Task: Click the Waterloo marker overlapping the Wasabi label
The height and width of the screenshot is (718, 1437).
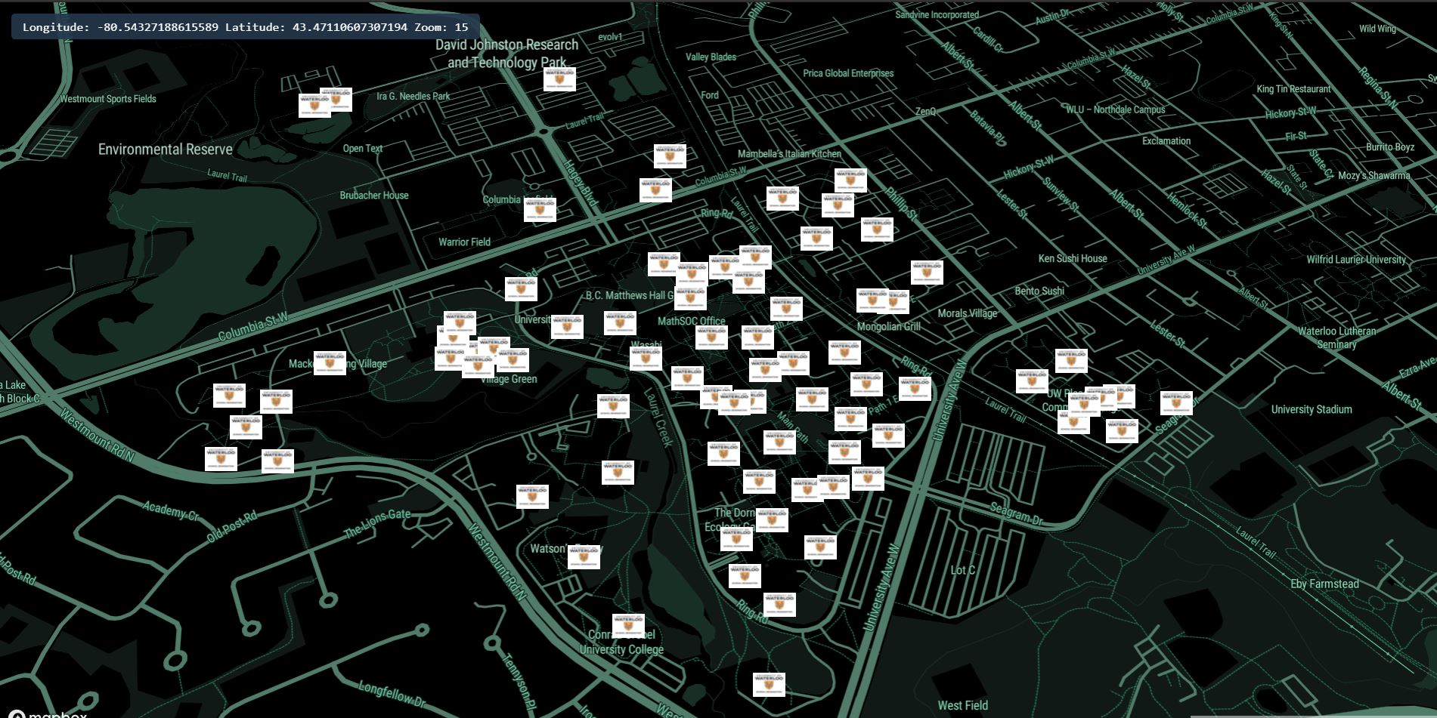Action: pos(646,358)
